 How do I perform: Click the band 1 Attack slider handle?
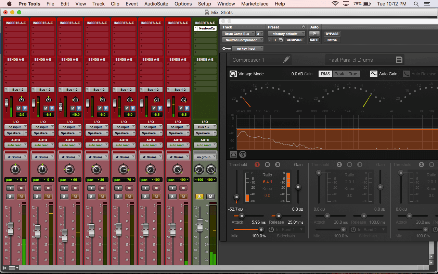[242, 216]
